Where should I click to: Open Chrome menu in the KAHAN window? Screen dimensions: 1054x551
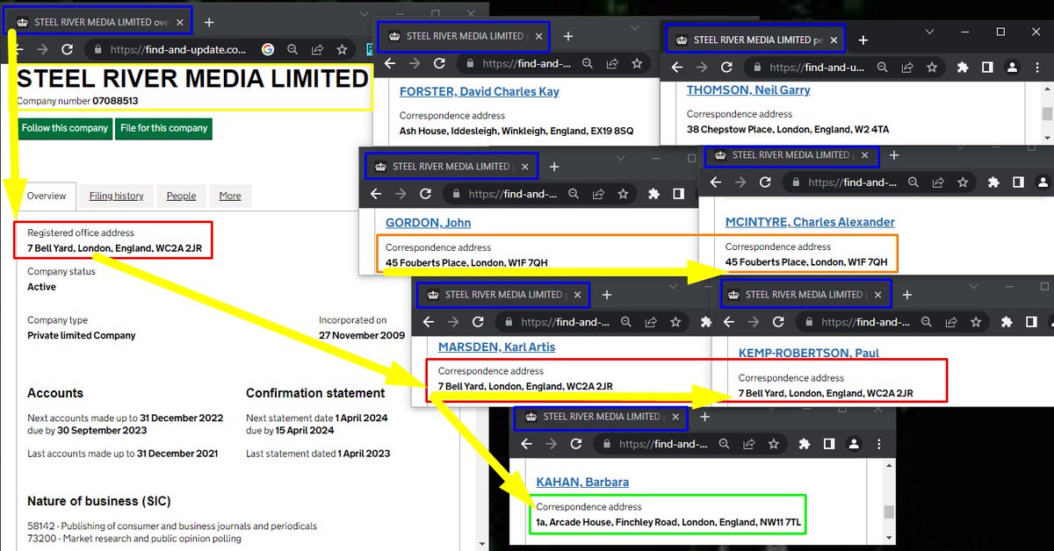coord(880,444)
